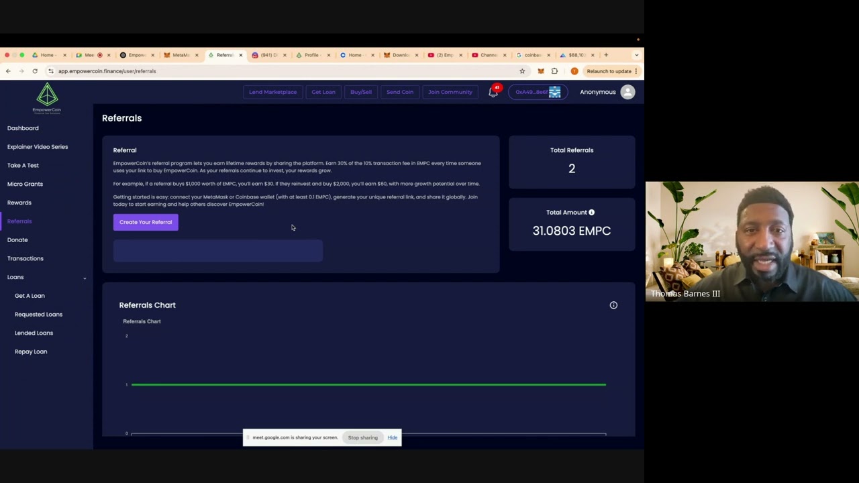The width and height of the screenshot is (859, 483).
Task: Select Referrals in the sidebar
Action: tap(19, 221)
